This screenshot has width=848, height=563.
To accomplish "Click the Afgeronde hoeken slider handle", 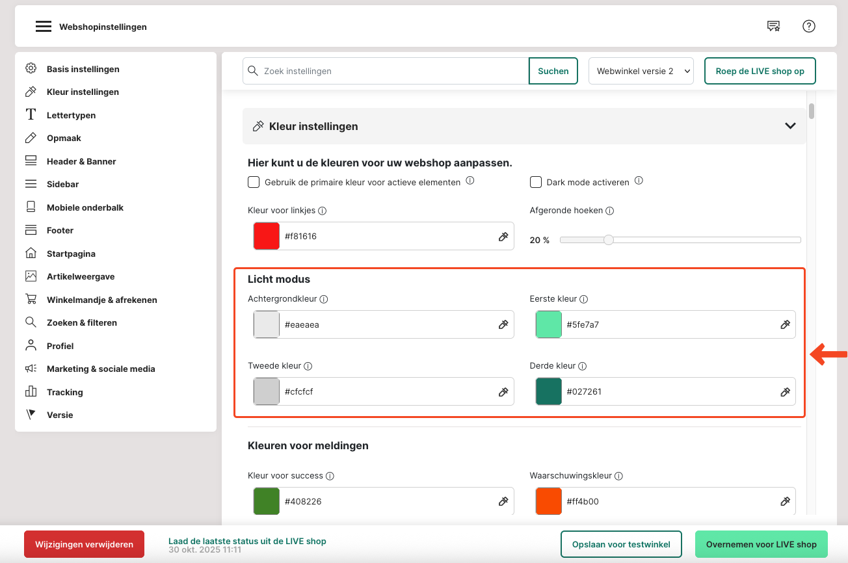I will 608,240.
